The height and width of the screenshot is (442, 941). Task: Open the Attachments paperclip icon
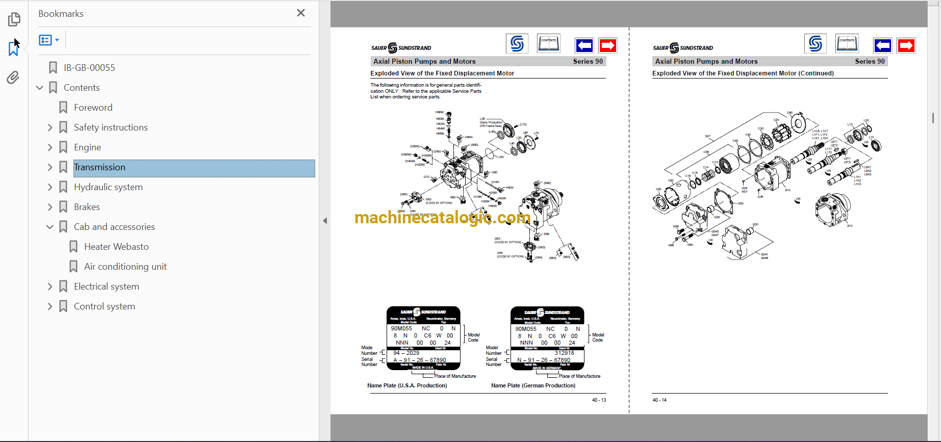click(x=13, y=77)
